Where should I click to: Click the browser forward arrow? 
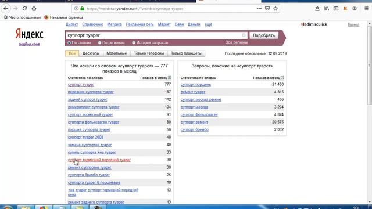point(16,9)
